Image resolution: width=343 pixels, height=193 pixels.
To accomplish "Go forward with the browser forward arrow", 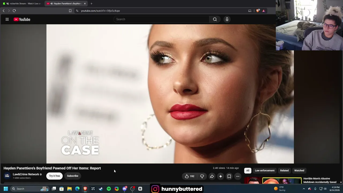I will pos(9,11).
